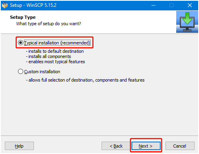199x154 pixels.
Task: Click the greyed-out maximize window button
Action: (171, 5)
